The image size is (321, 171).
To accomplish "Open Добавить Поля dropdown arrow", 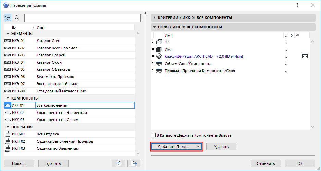I will pyautogui.click(x=198, y=147).
